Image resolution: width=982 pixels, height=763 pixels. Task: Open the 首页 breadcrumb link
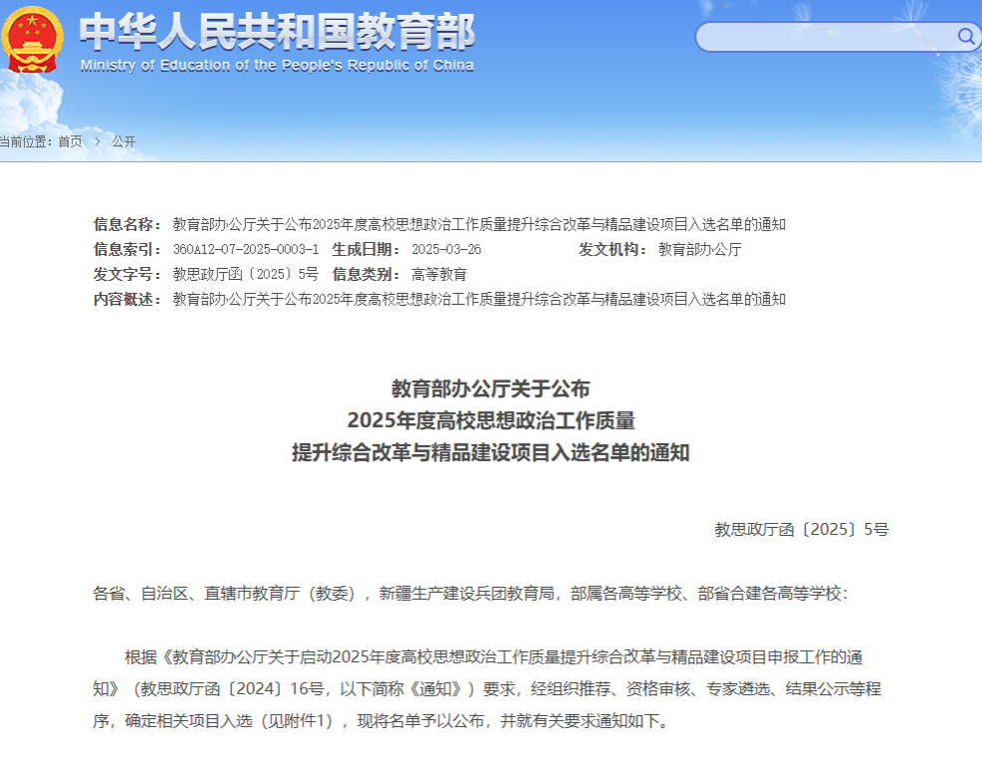coord(70,141)
